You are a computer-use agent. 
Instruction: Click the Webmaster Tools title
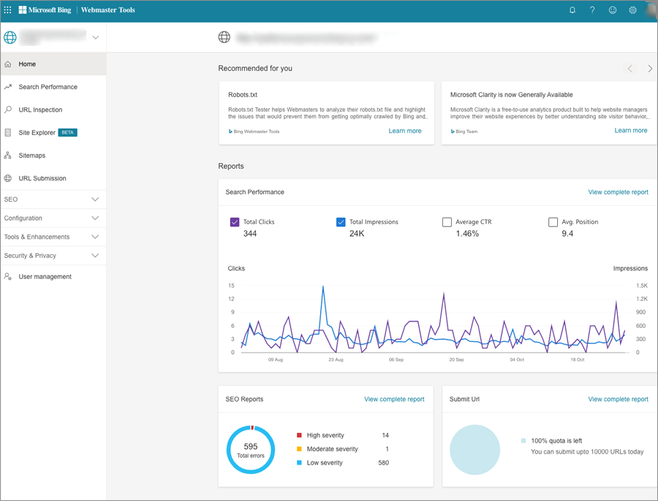108,9
